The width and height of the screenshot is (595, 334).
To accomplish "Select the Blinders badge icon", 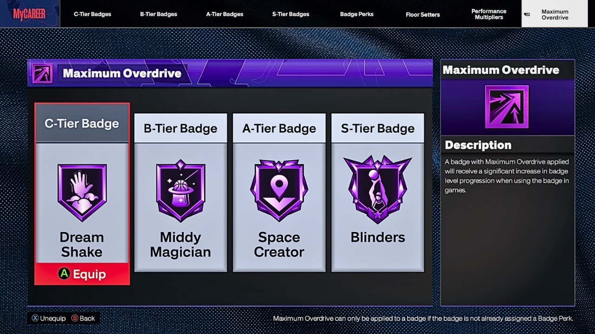I will point(377,189).
